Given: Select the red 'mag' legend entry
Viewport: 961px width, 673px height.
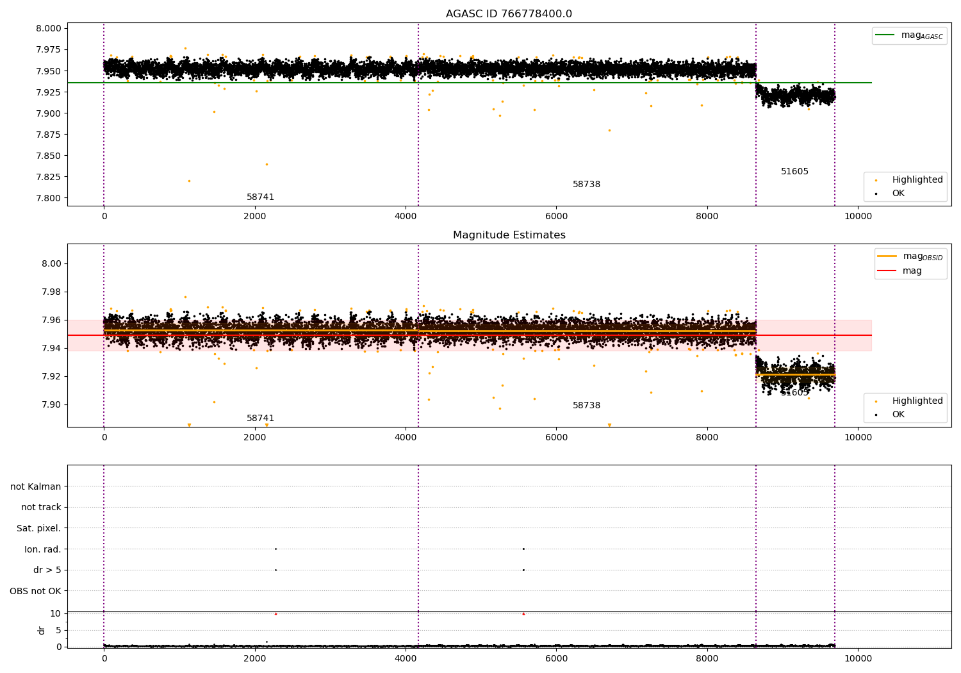Looking at the screenshot, I should click(899, 270).
